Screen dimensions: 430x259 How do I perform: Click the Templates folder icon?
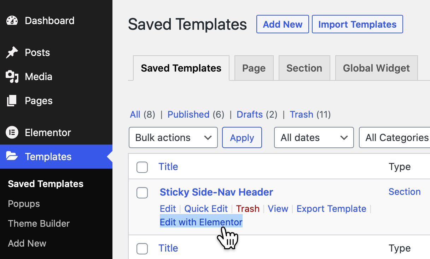click(12, 157)
